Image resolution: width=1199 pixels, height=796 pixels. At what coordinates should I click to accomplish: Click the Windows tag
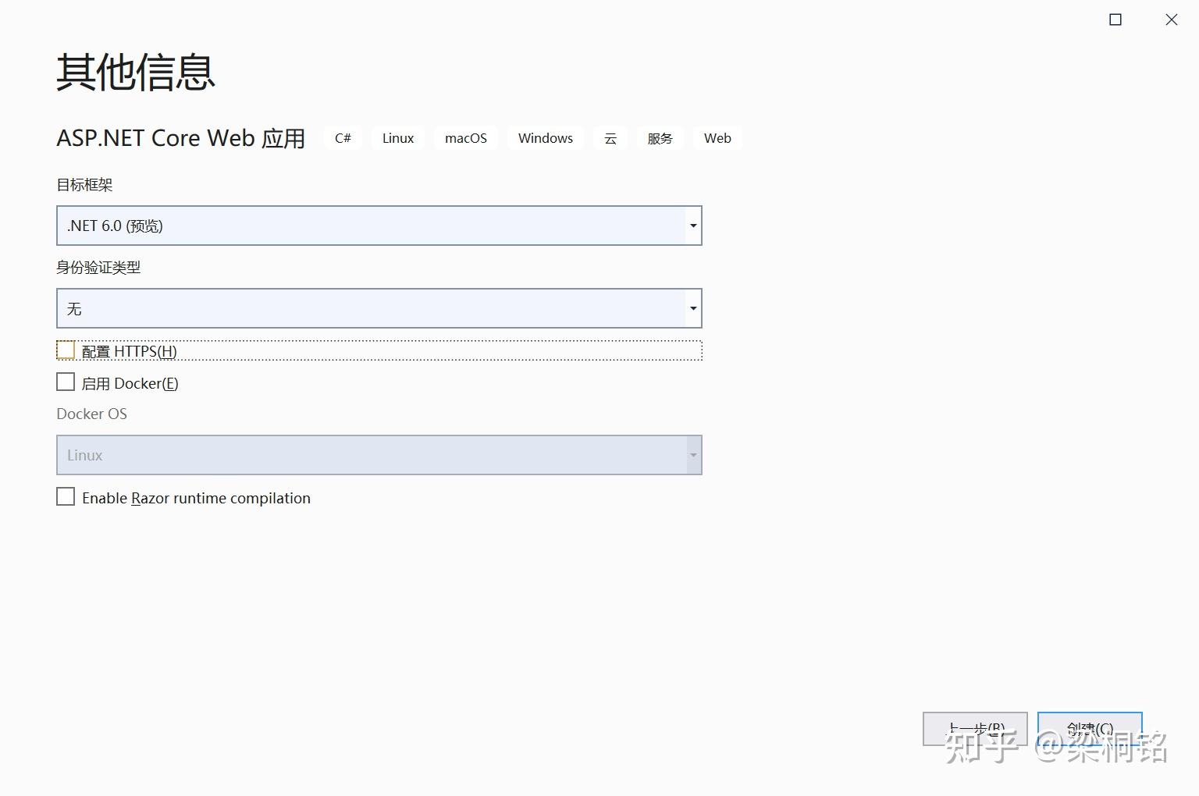[546, 138]
